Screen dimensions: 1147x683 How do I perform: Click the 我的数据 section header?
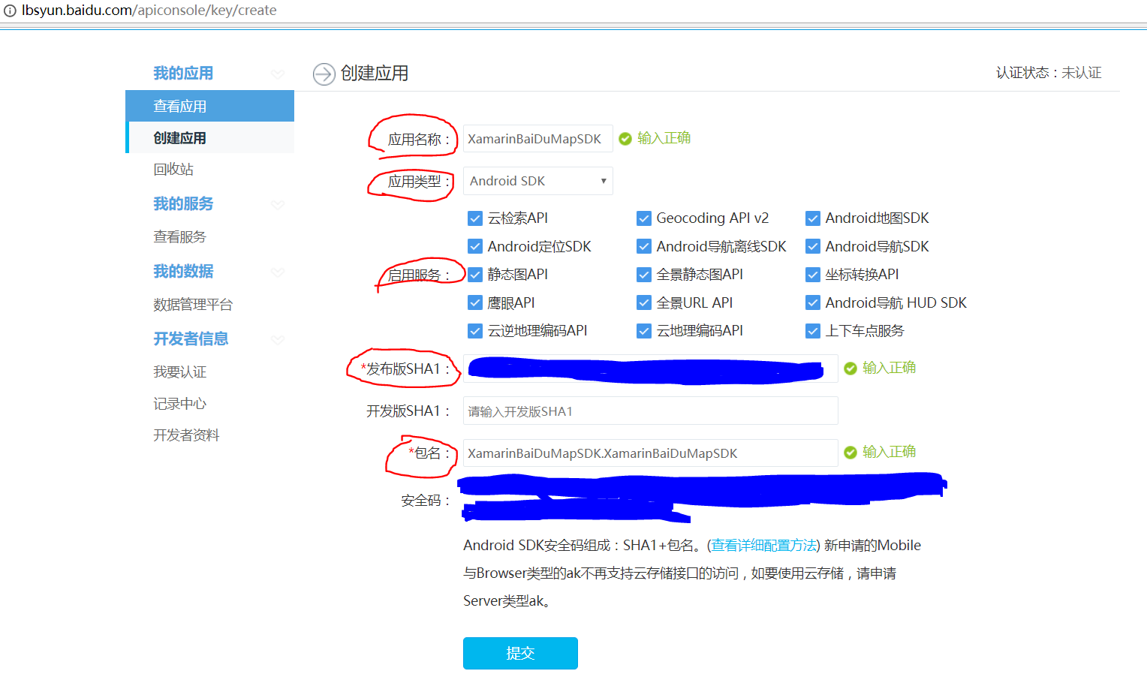click(183, 271)
